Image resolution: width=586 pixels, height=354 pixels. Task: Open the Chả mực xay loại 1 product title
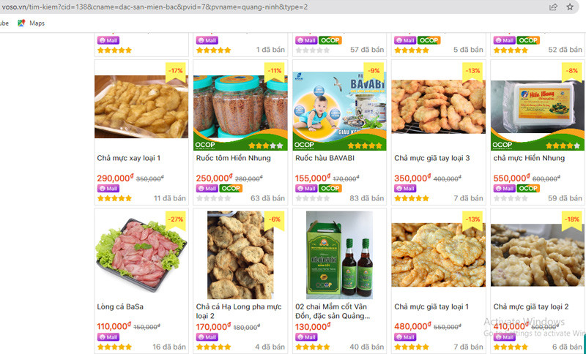coord(129,158)
